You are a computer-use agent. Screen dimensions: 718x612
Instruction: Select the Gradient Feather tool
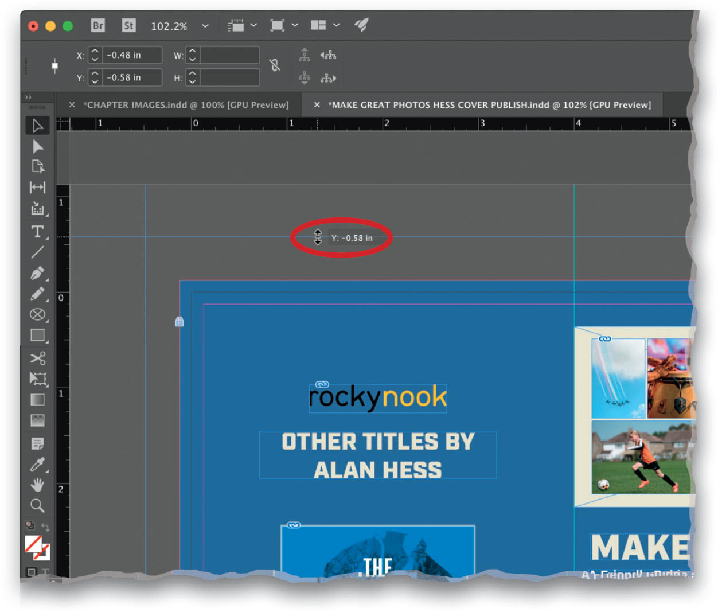click(37, 420)
